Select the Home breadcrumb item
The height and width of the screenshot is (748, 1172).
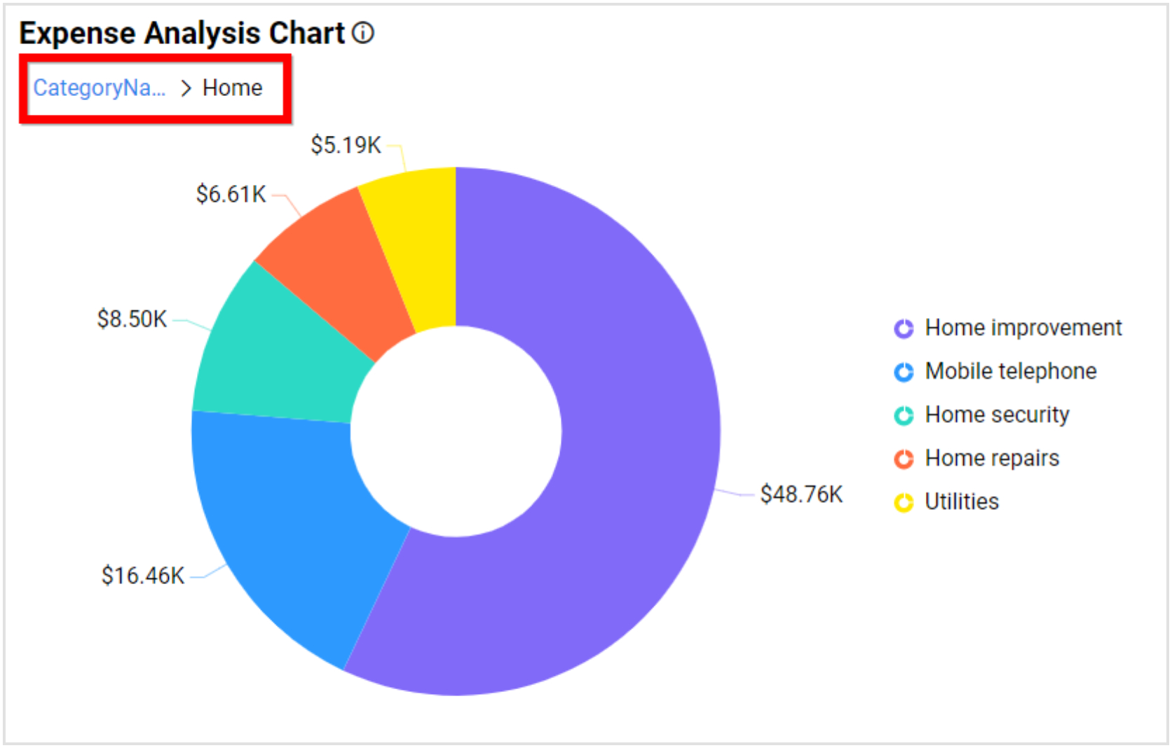(231, 88)
